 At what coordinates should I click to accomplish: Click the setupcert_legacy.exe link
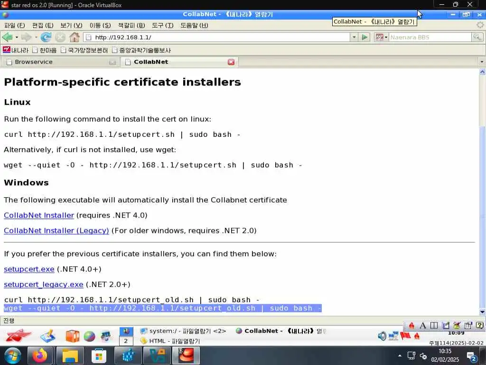pyautogui.click(x=44, y=284)
